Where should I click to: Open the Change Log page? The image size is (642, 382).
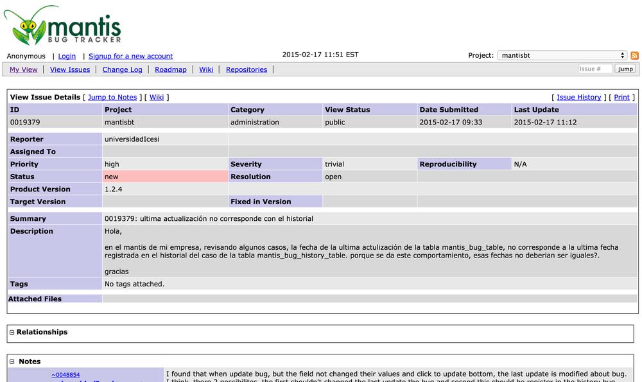click(x=123, y=69)
